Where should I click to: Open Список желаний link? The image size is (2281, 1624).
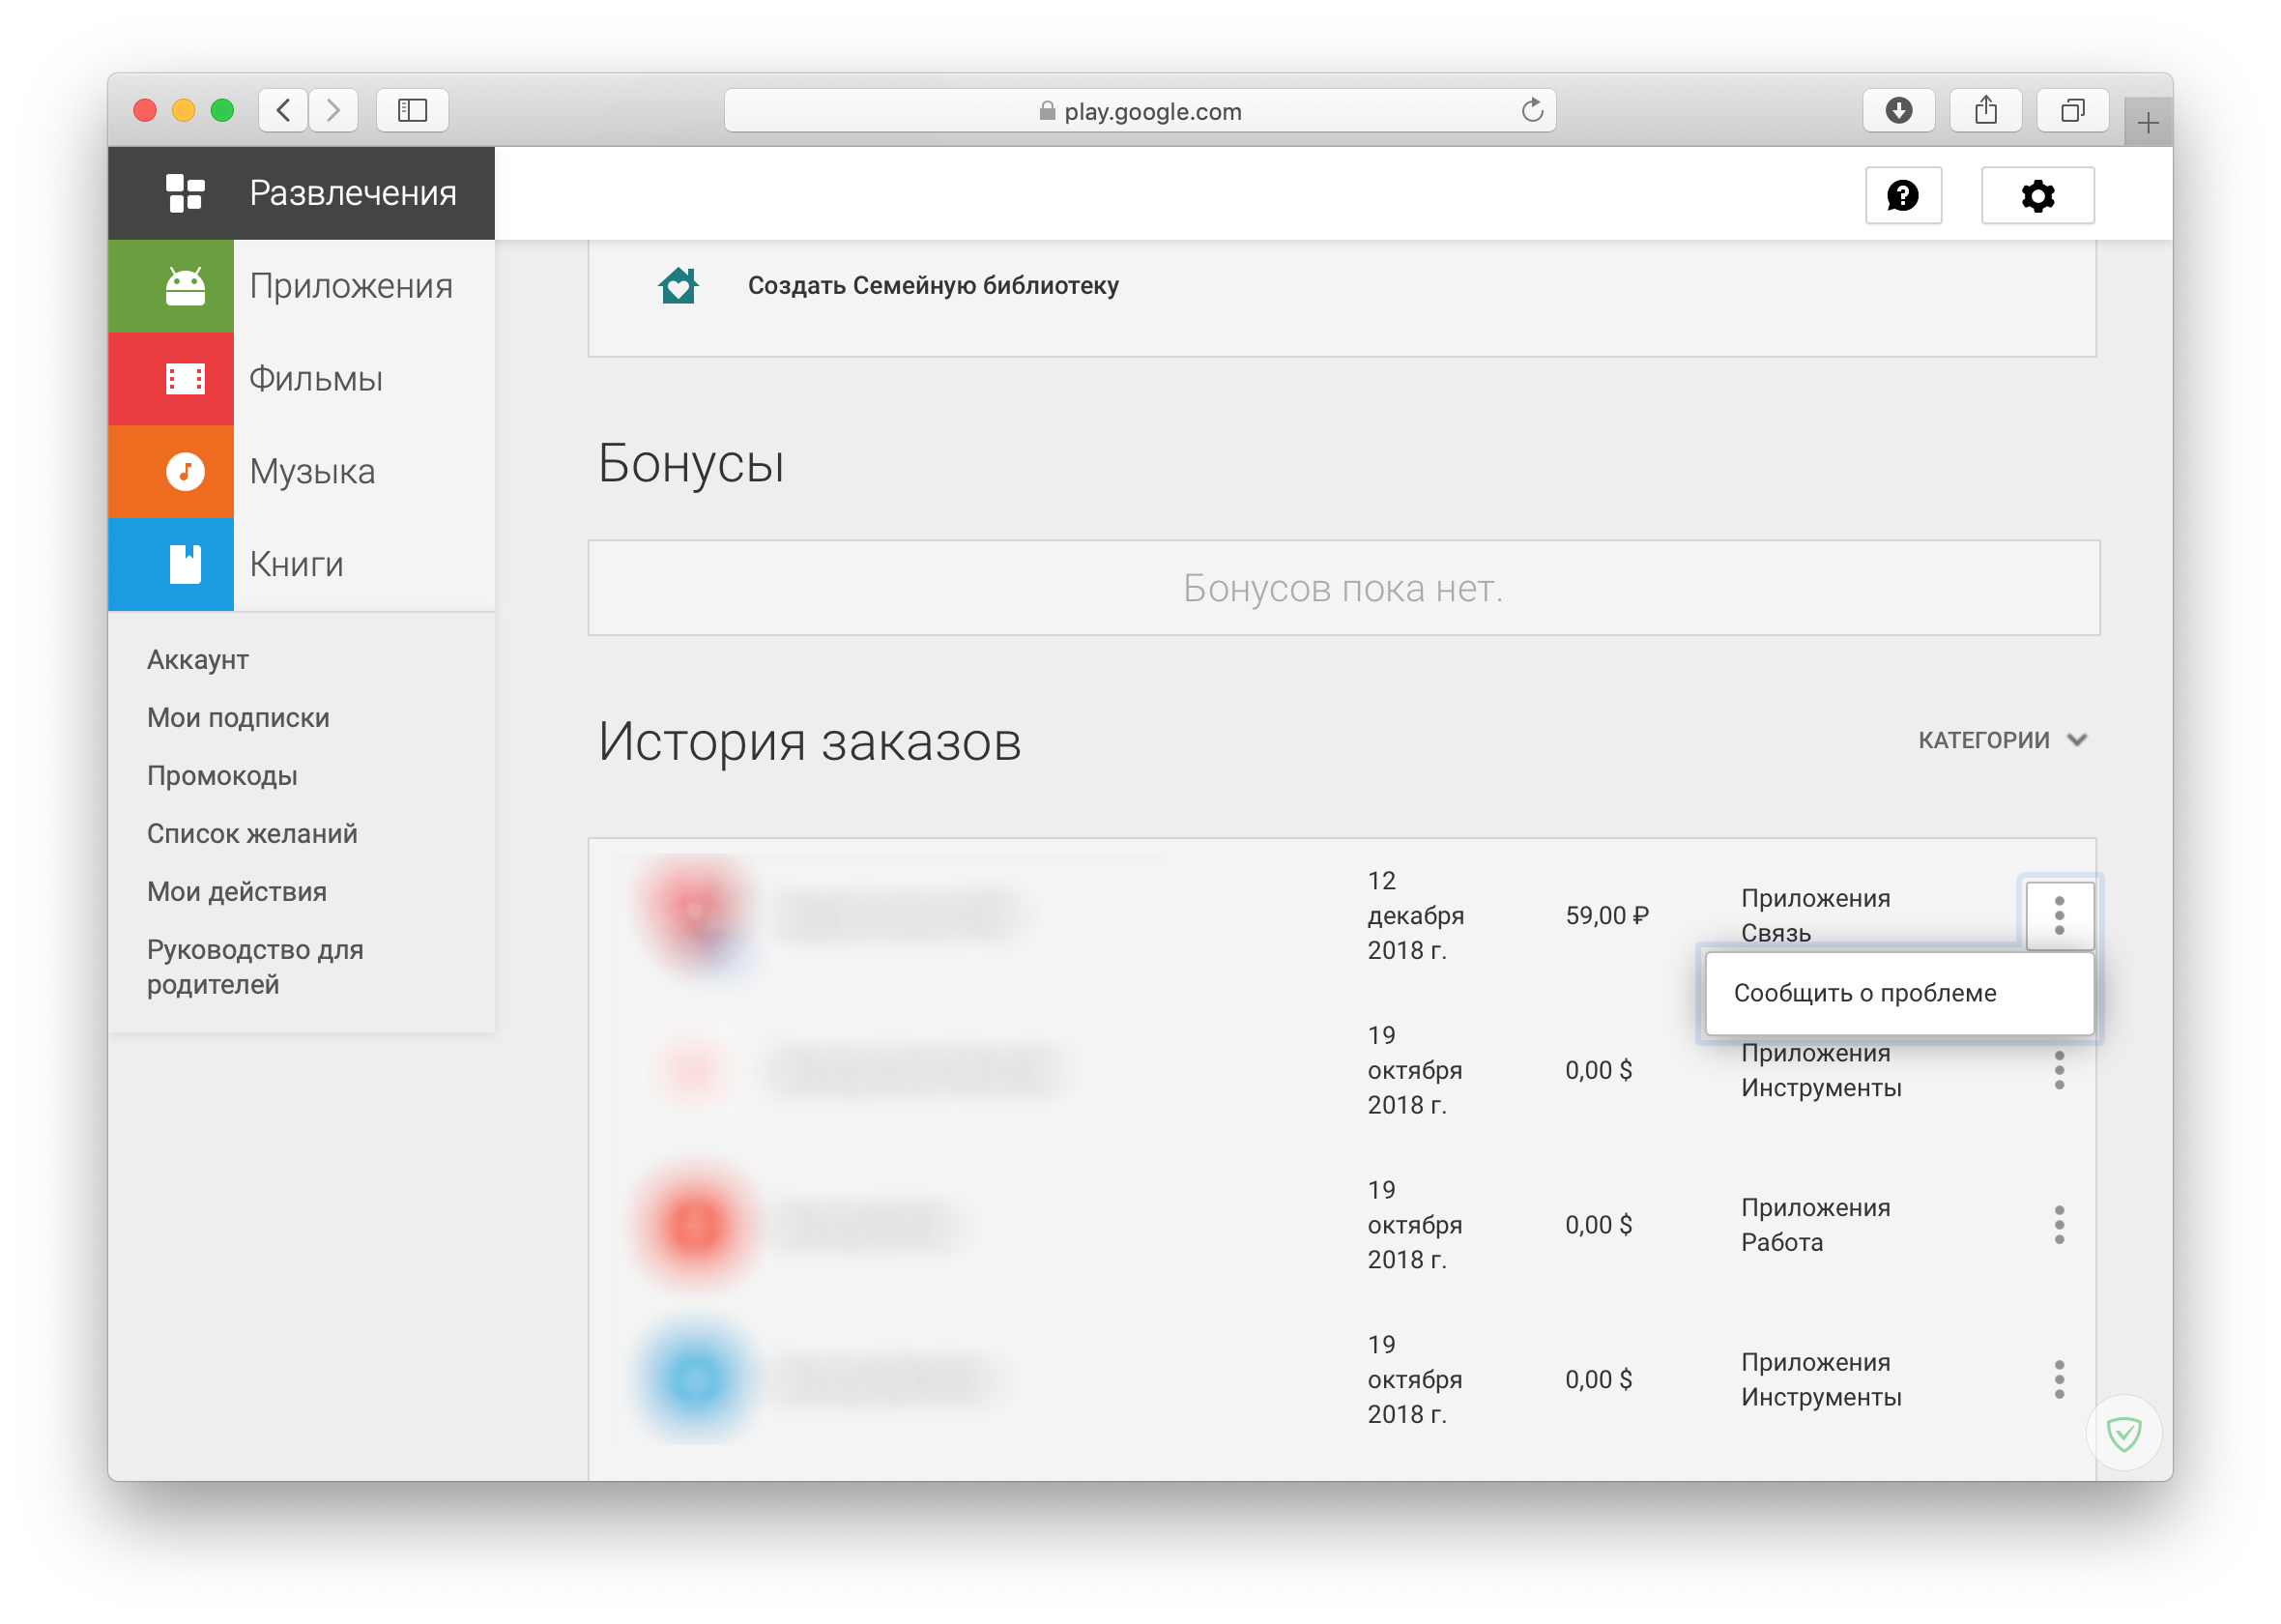pyautogui.click(x=252, y=834)
